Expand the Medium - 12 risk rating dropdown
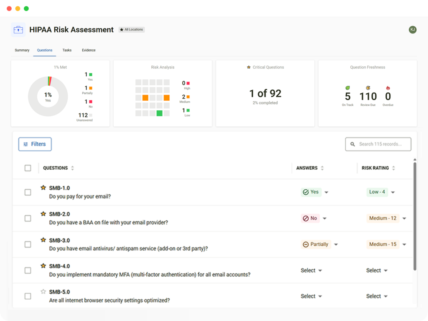This screenshot has width=428, height=321. pyautogui.click(x=404, y=218)
